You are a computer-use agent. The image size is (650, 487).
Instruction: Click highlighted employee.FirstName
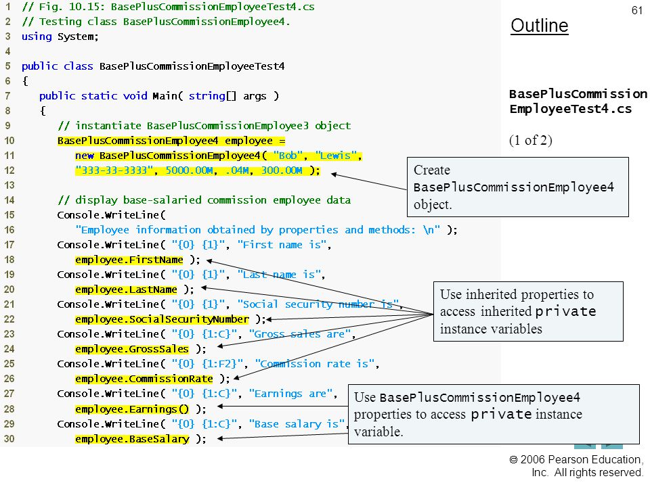pos(129,260)
